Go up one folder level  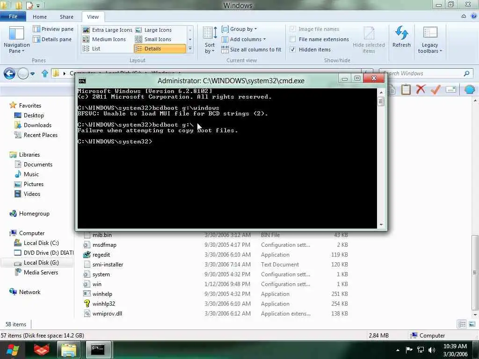click(x=44, y=73)
